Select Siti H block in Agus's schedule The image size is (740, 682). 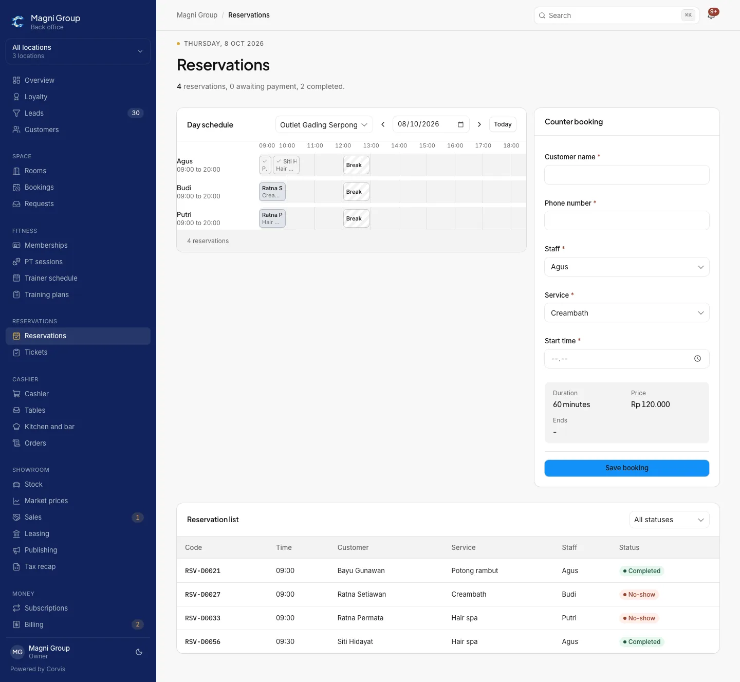click(x=286, y=165)
